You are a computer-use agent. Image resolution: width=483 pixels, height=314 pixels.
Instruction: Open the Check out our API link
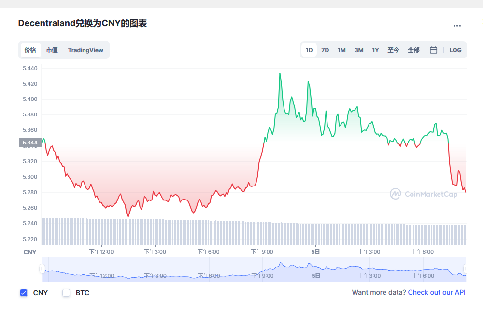click(437, 292)
